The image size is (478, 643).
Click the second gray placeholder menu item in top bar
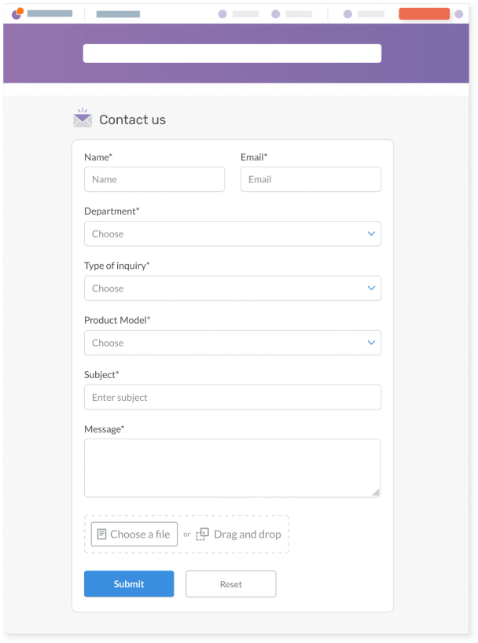(118, 14)
